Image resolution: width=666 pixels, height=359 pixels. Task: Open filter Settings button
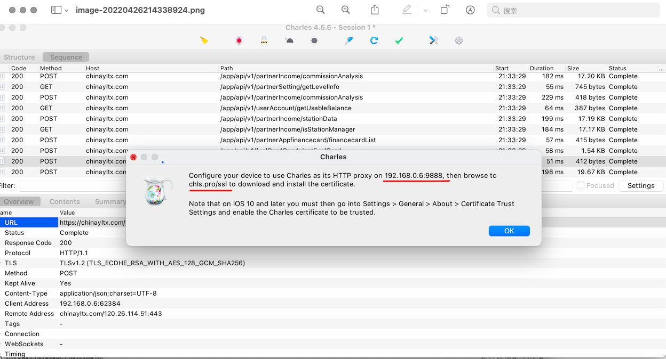click(641, 185)
